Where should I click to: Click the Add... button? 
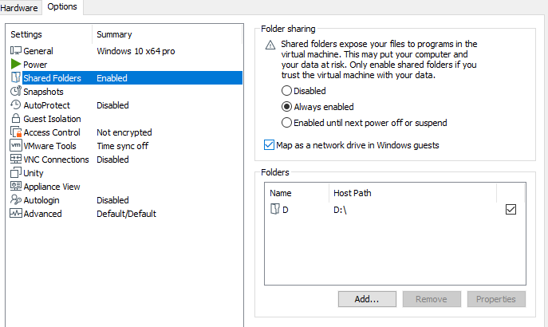click(x=368, y=299)
